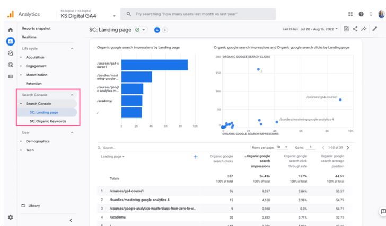Open the Google apps grid icon
The width and height of the screenshot is (386, 226).
tap(350, 14)
